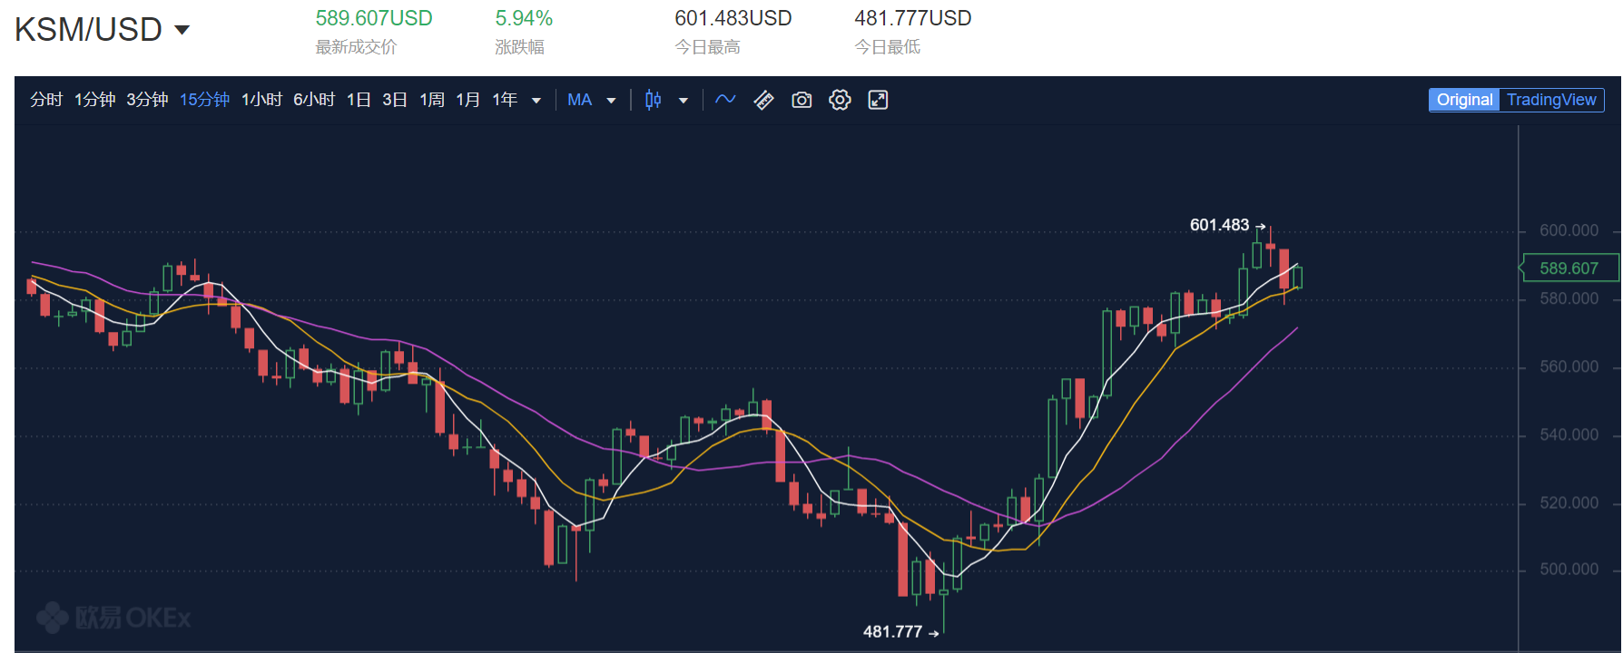Click the candlestick chart type icon
1623x653 pixels.
[x=653, y=100]
